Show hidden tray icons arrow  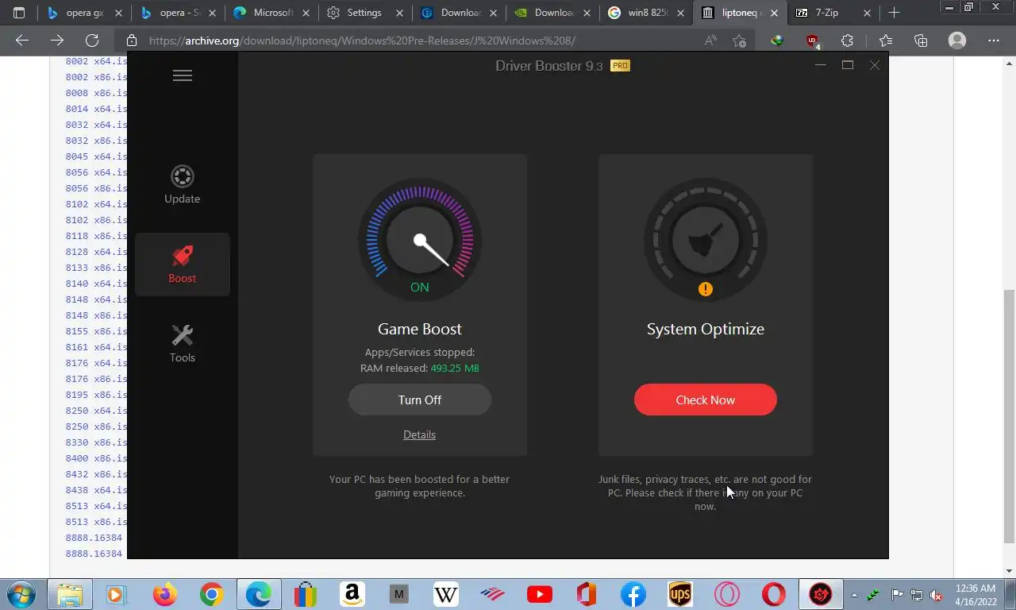tap(854, 594)
